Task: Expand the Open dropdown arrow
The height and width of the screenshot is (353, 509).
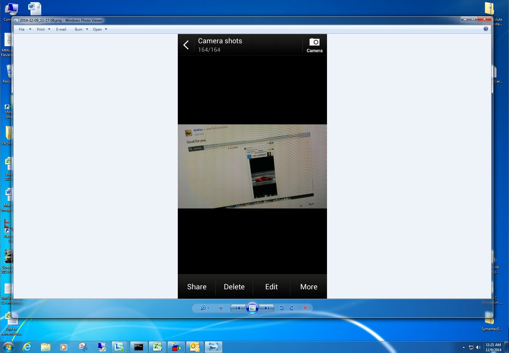Action: point(106,29)
